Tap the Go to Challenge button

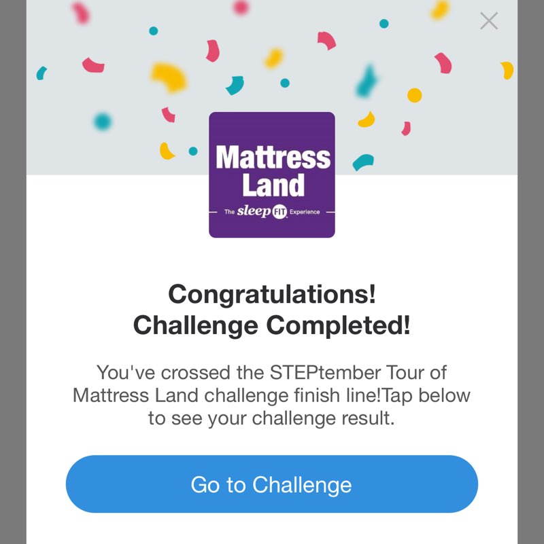point(271,484)
